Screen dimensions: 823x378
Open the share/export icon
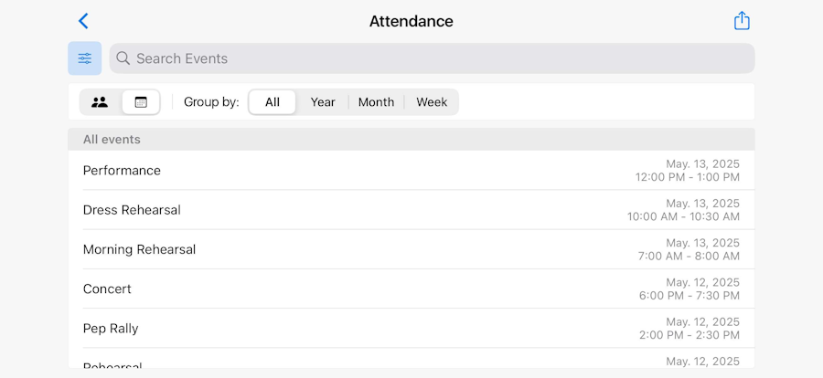point(742,21)
